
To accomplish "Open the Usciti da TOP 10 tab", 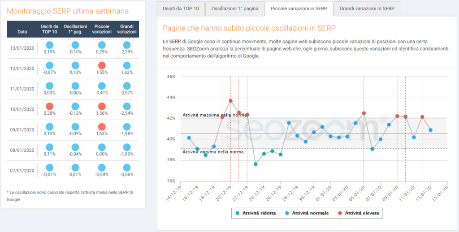I will [180, 9].
